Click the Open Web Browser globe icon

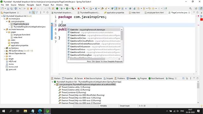tap(130, 9)
